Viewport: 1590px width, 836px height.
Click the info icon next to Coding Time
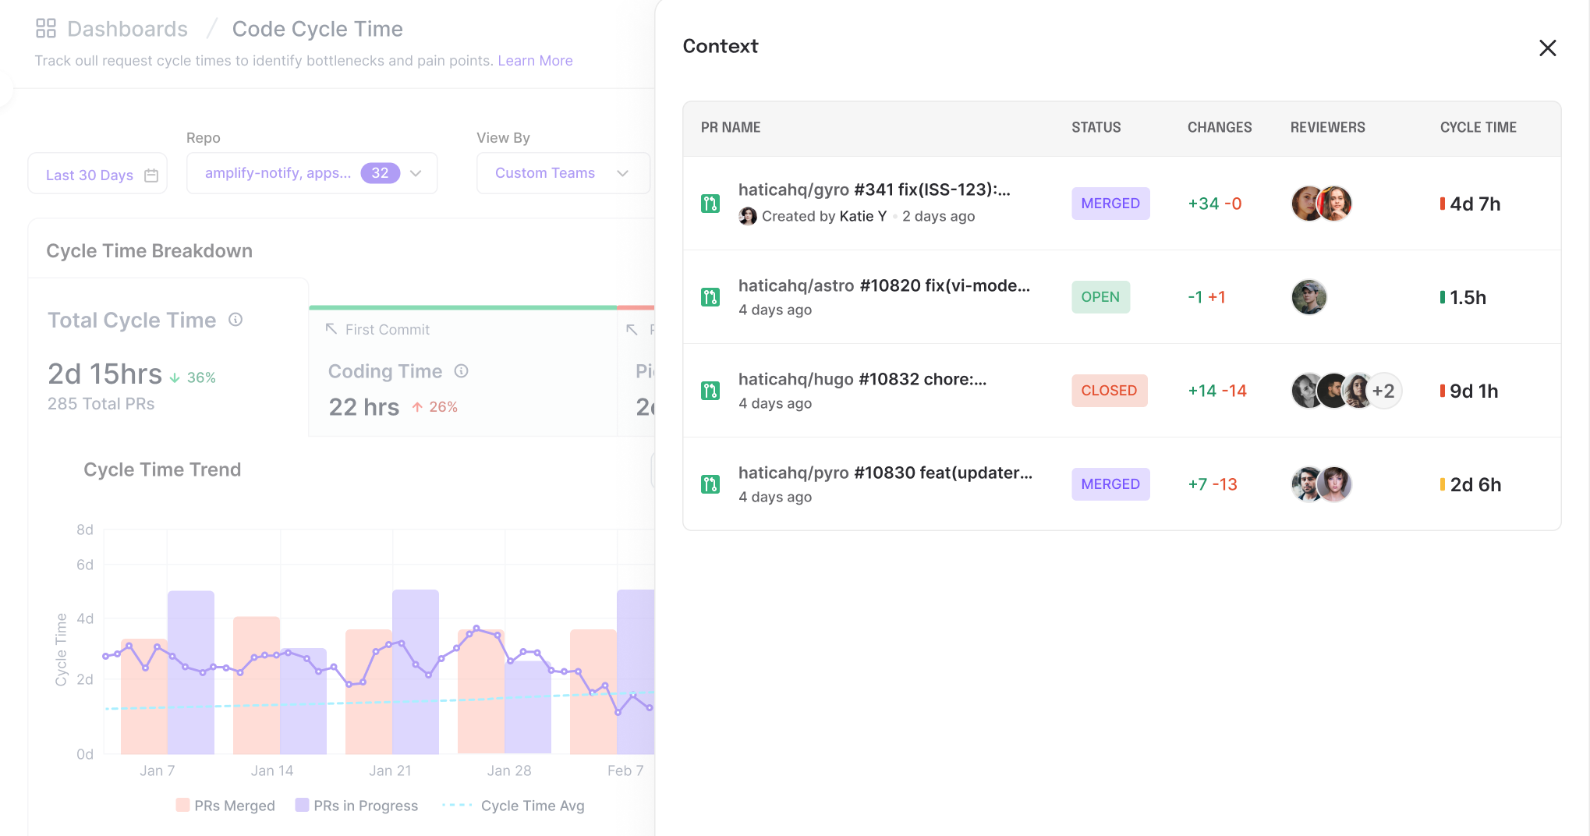(461, 371)
